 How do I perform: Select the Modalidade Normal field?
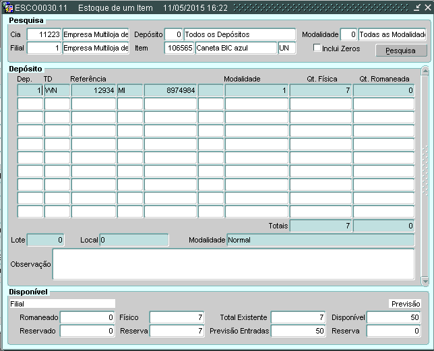[x=321, y=240]
